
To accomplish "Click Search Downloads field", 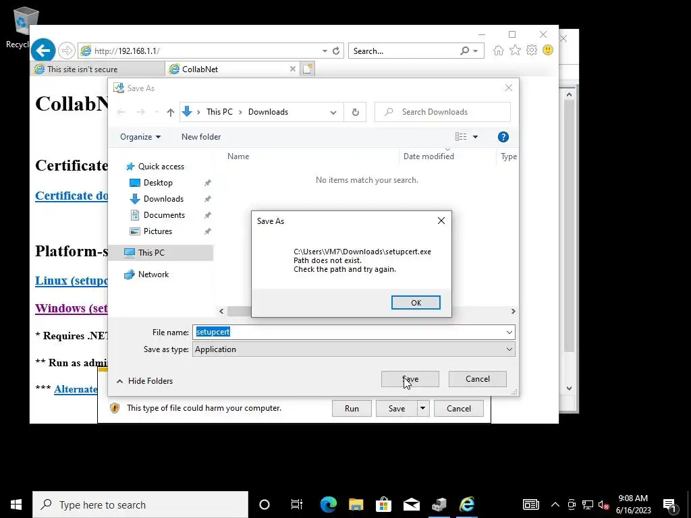I will pyautogui.click(x=443, y=112).
